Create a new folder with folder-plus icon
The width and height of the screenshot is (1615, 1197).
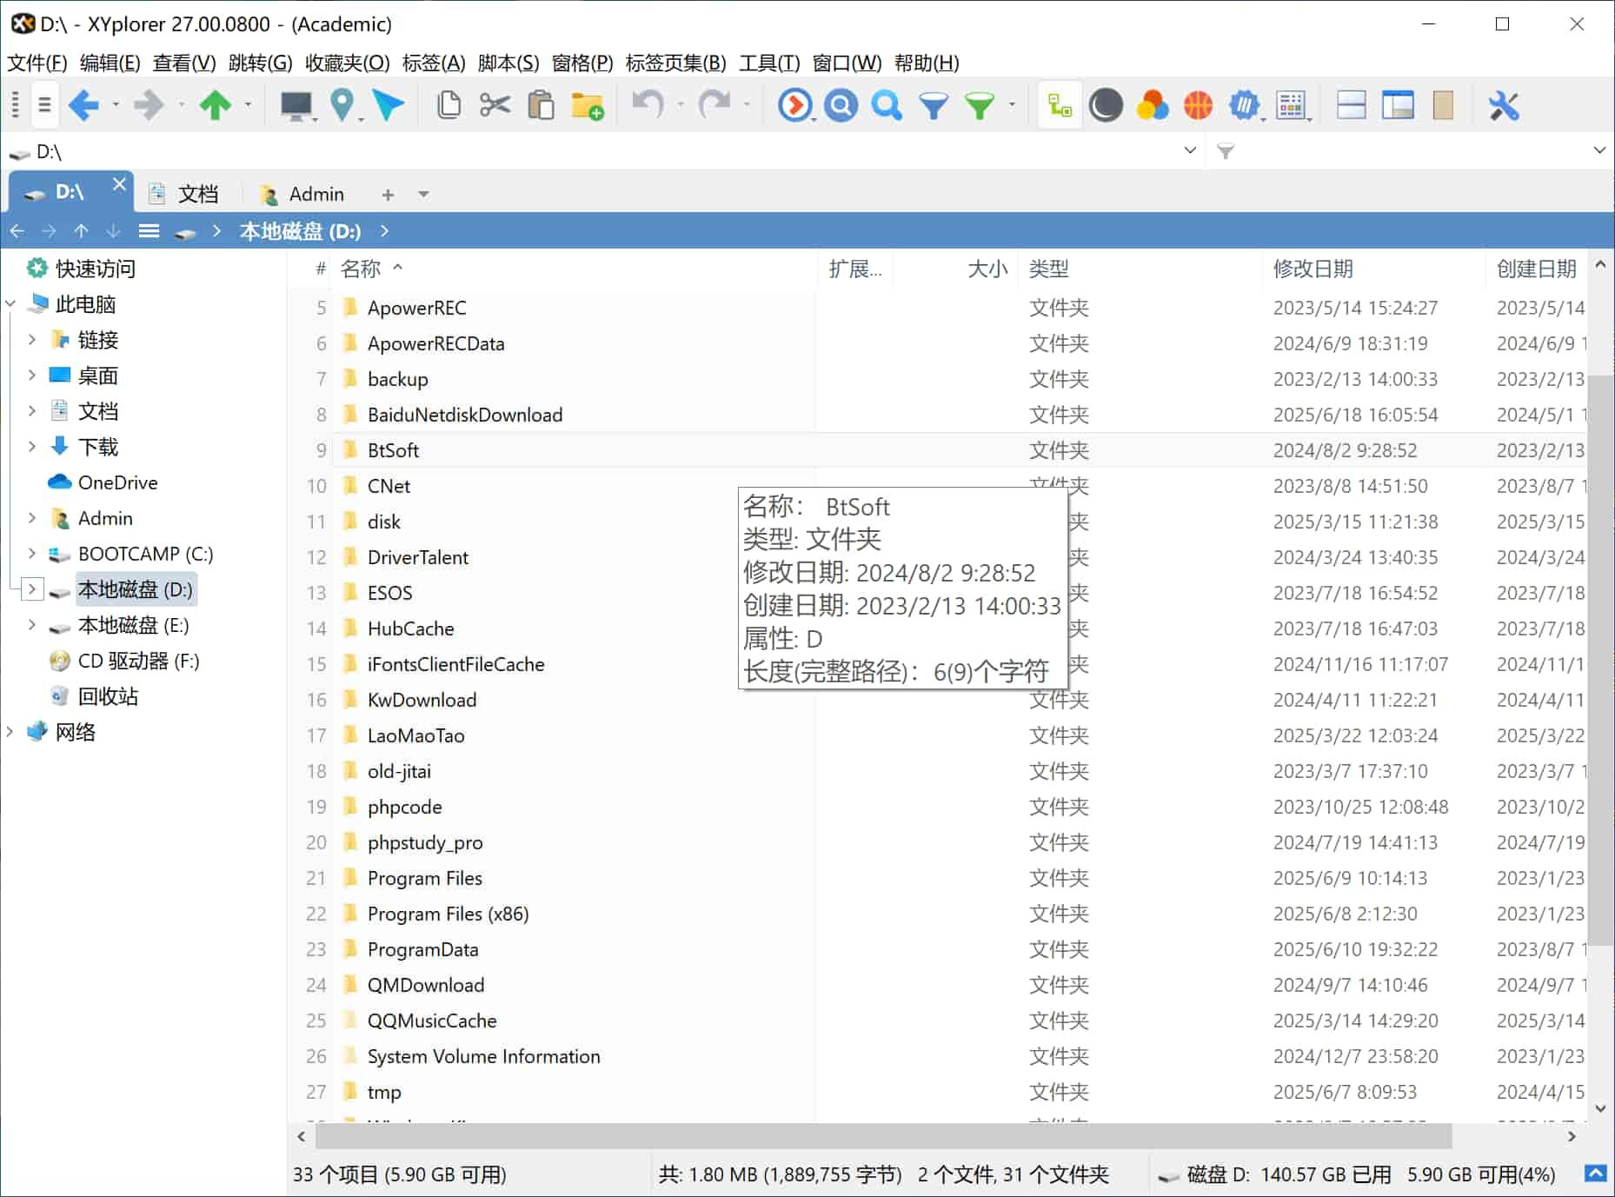[x=588, y=105]
